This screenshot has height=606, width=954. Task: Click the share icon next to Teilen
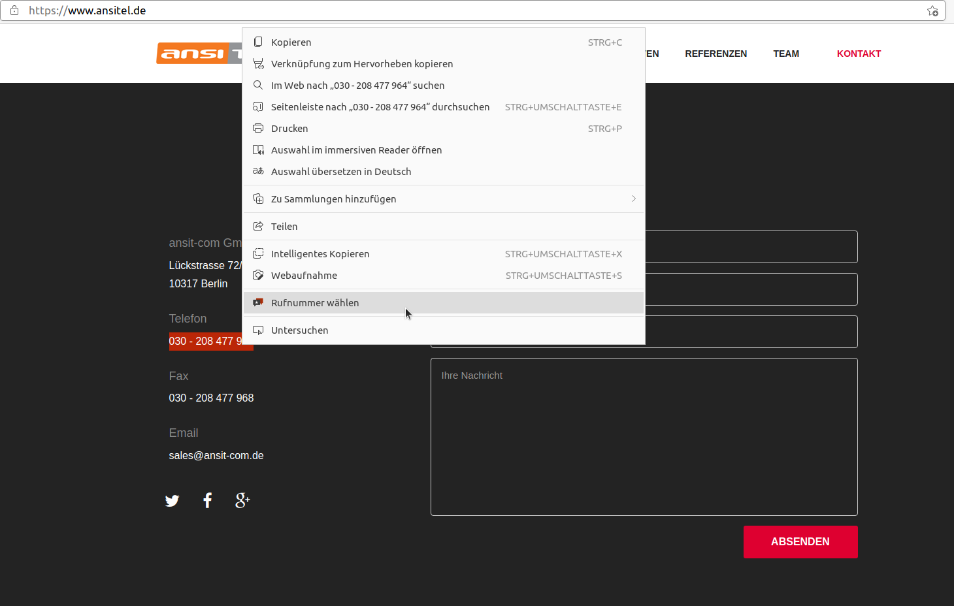pyautogui.click(x=258, y=226)
